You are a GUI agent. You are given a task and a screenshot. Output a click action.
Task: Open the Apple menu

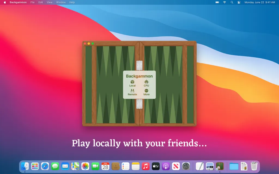tap(5, 2)
